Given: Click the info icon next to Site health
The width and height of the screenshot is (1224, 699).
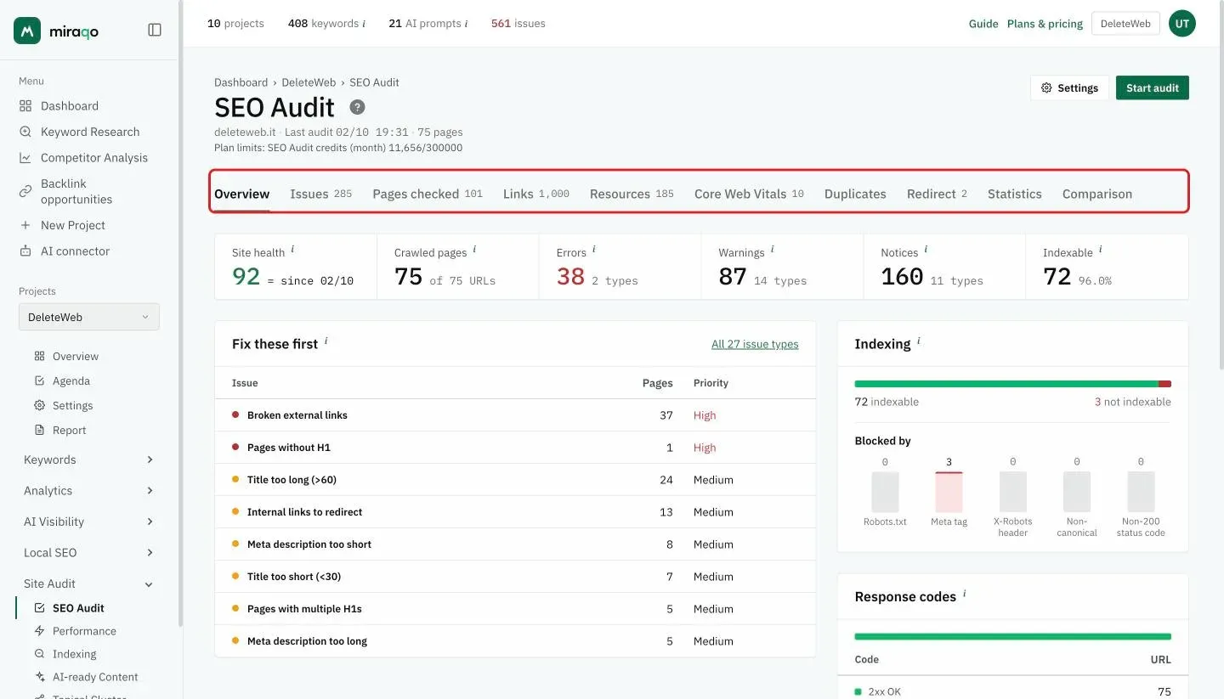Looking at the screenshot, I should [x=292, y=250].
